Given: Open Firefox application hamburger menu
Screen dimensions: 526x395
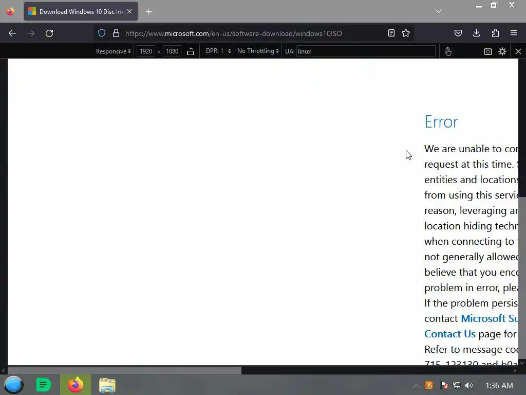Looking at the screenshot, I should tap(514, 33).
